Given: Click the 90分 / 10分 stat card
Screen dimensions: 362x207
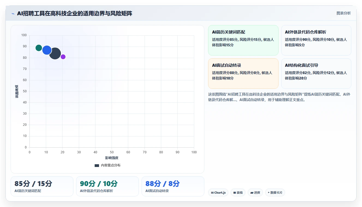Looking at the screenshot, I should [107, 186].
